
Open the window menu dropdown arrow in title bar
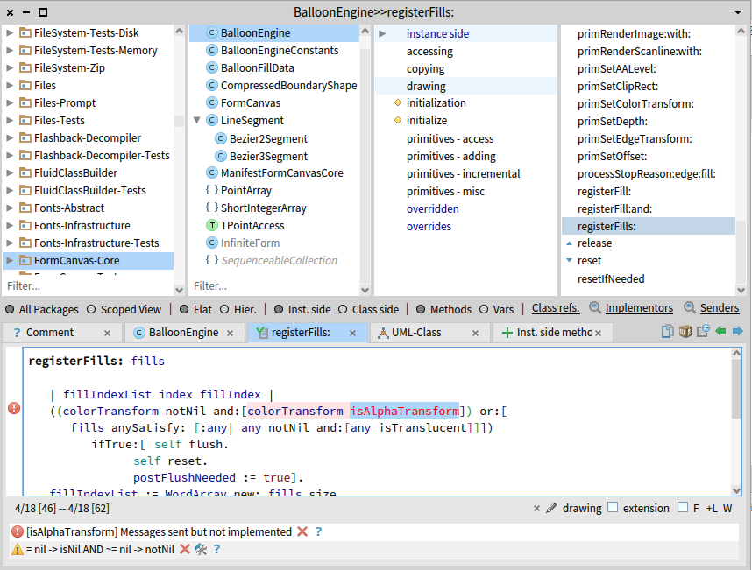coord(738,12)
